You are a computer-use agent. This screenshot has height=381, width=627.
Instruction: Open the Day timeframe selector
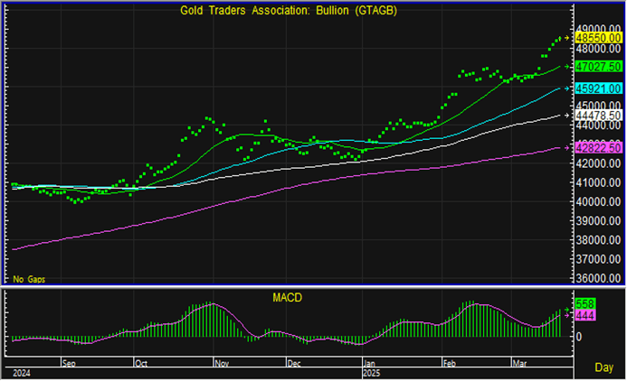point(603,367)
